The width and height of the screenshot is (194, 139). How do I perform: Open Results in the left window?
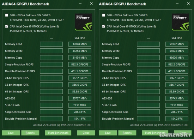point(30,133)
